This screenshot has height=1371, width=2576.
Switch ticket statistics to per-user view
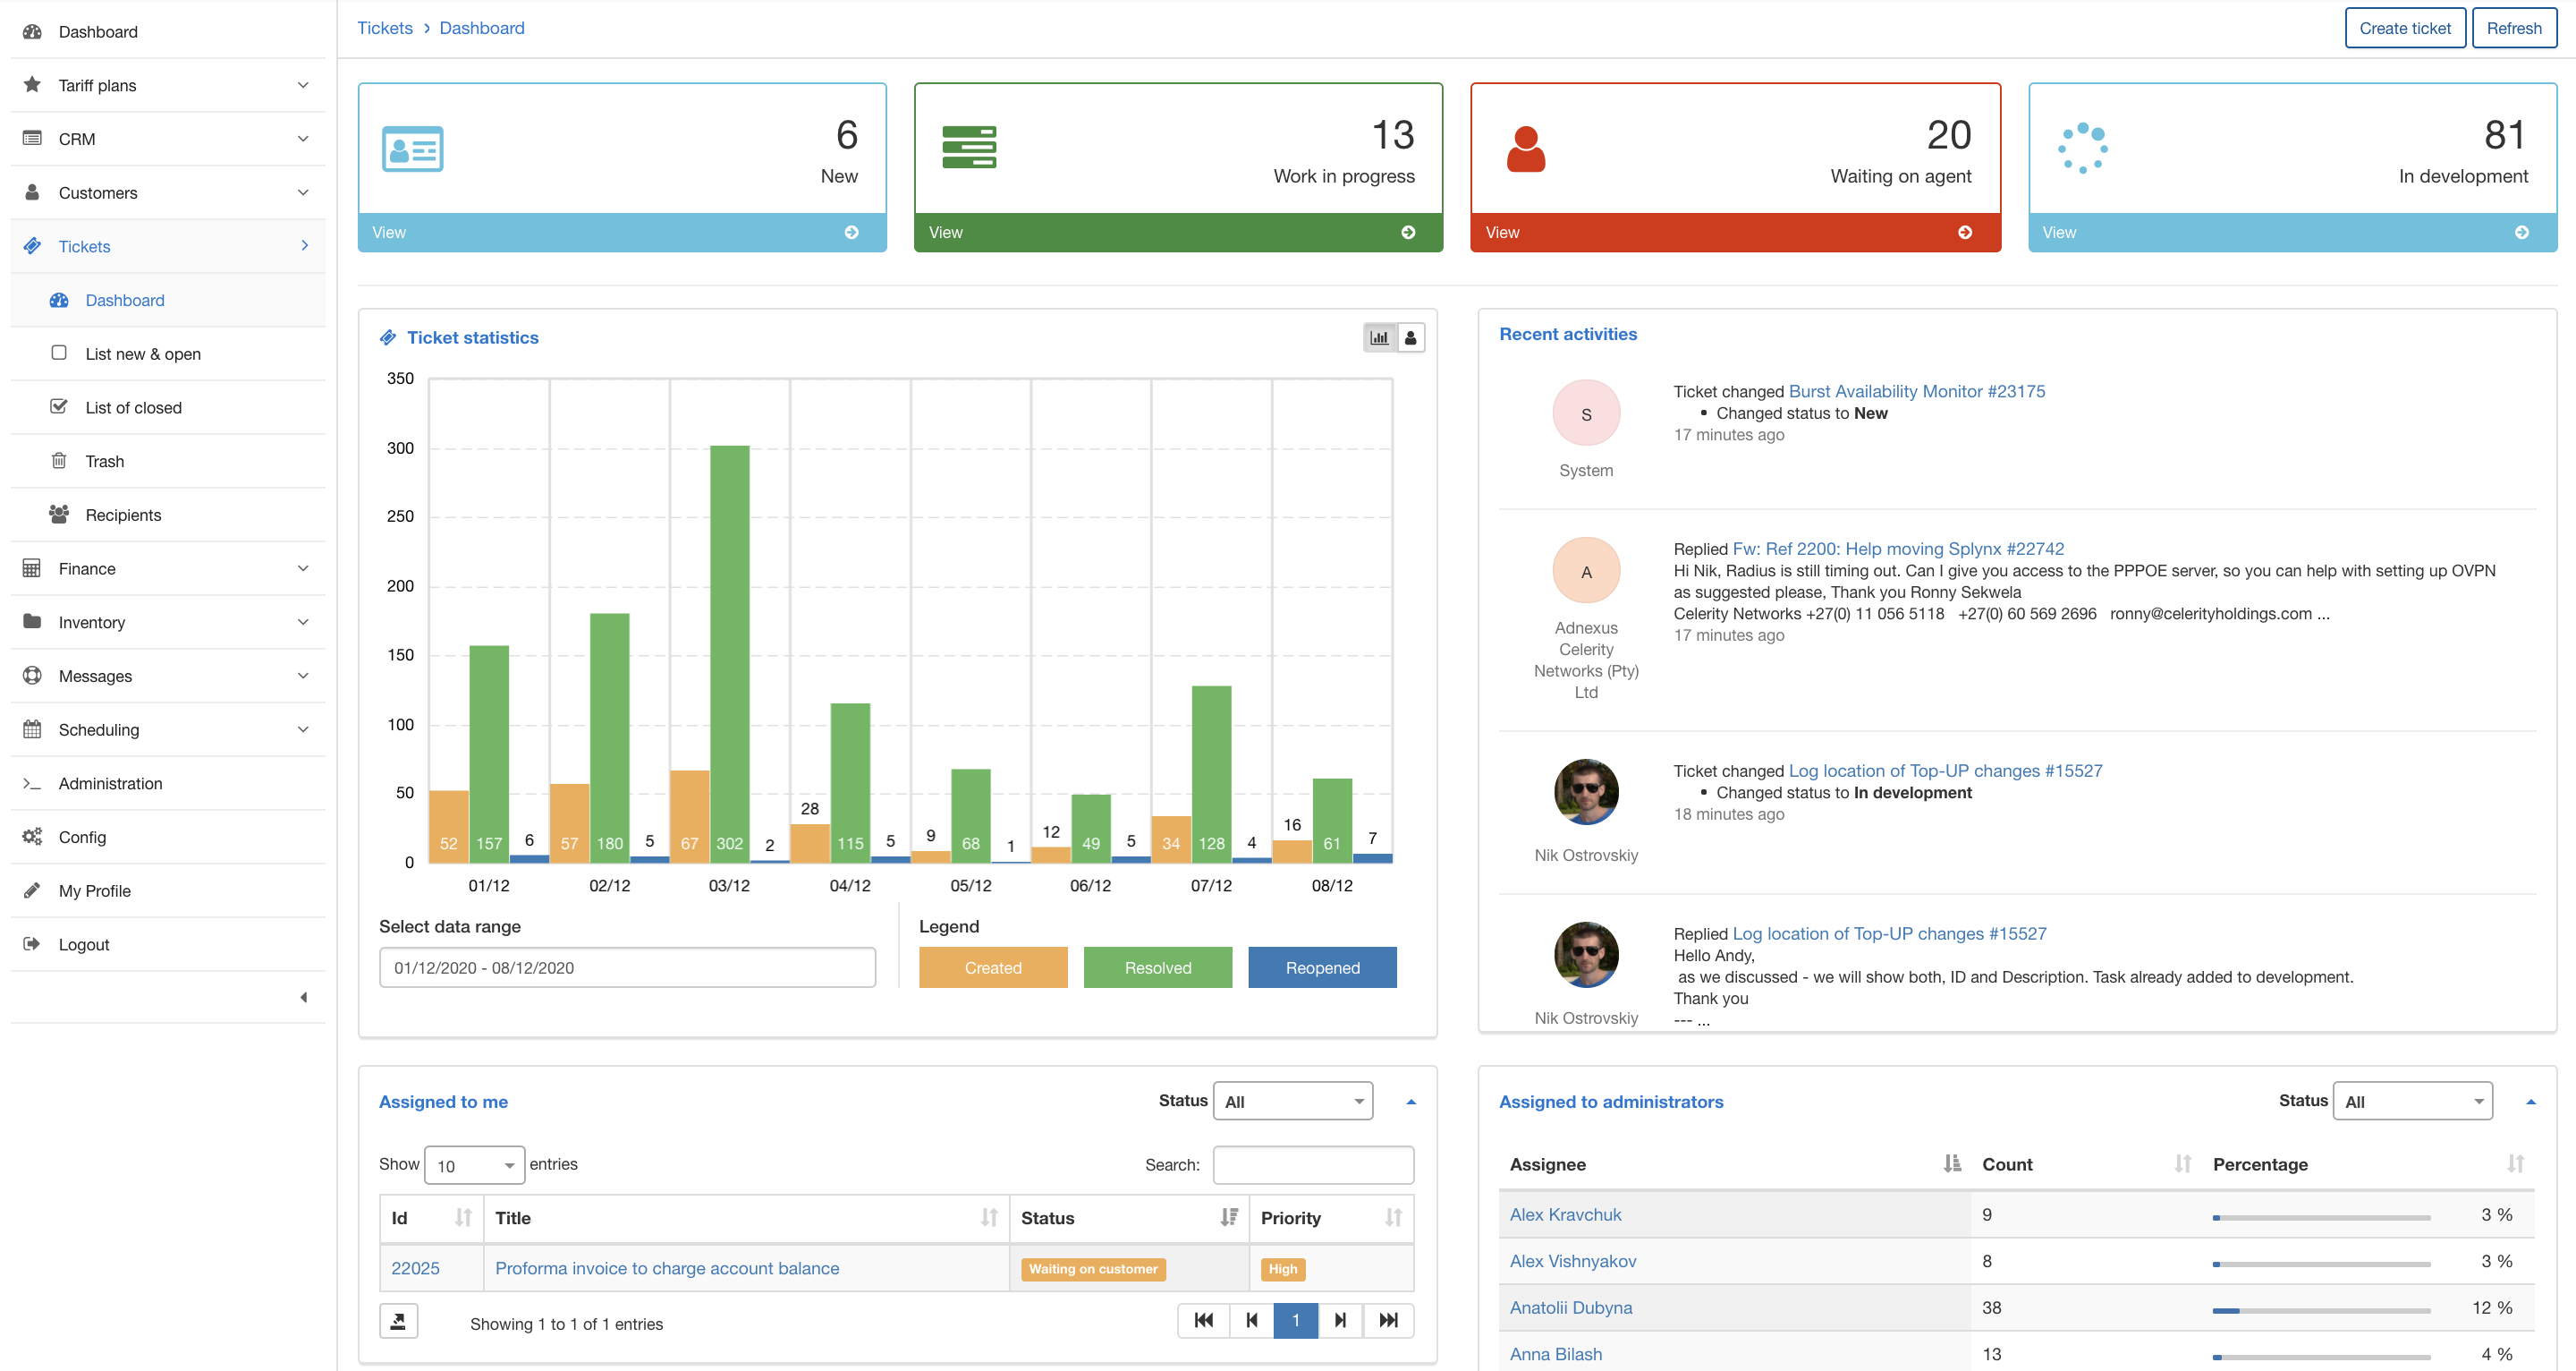pyautogui.click(x=1410, y=337)
